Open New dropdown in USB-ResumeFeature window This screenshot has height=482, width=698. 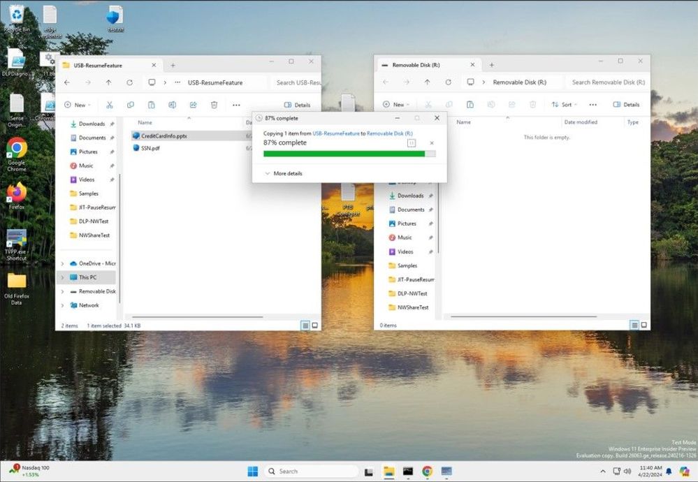[78, 105]
